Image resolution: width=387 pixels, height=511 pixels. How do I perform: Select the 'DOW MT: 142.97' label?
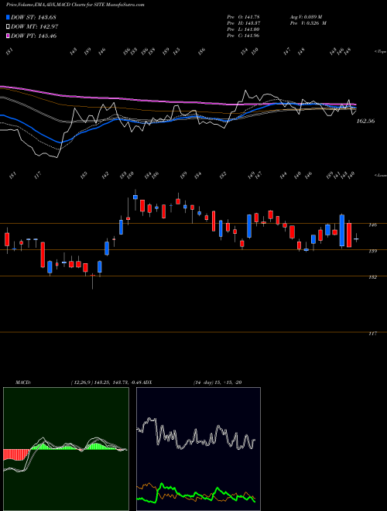35,27
